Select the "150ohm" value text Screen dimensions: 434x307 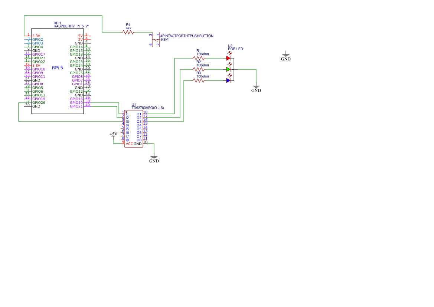203,54
